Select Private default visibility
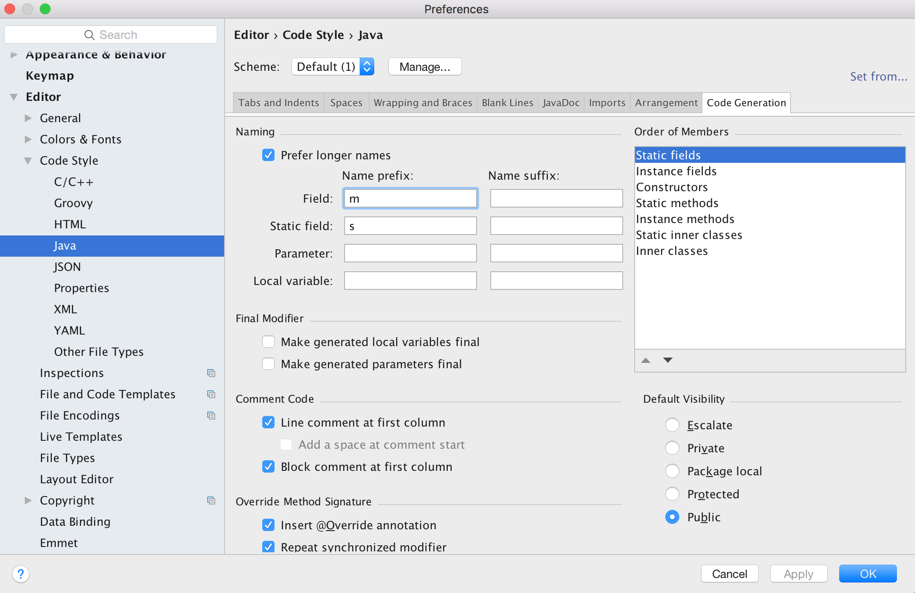The image size is (915, 593). pyautogui.click(x=672, y=448)
